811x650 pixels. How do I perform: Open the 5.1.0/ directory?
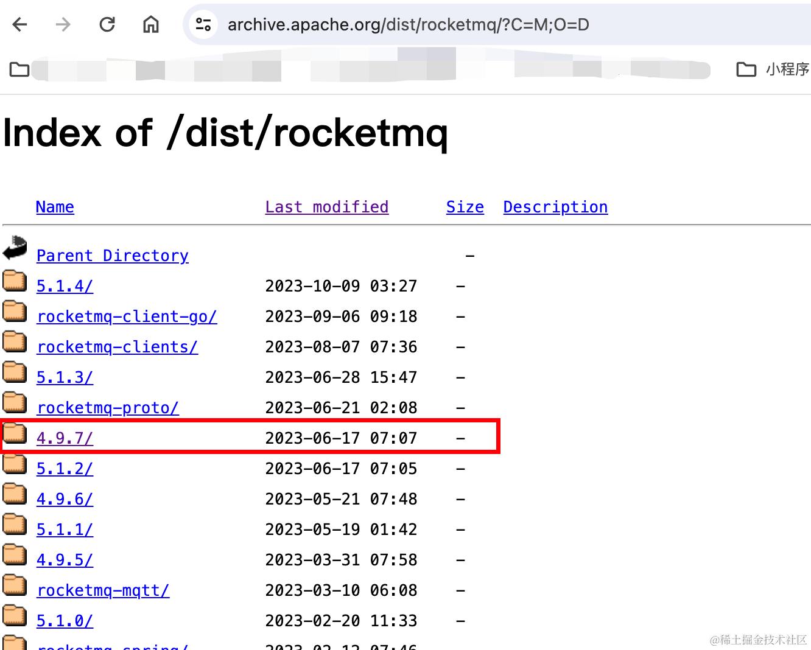(x=65, y=621)
